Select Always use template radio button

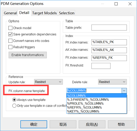point(14,100)
